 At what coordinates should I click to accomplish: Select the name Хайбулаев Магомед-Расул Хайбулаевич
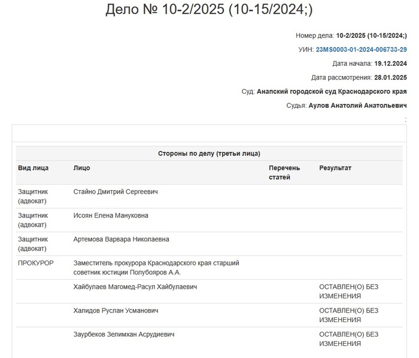pyautogui.click(x=135, y=287)
